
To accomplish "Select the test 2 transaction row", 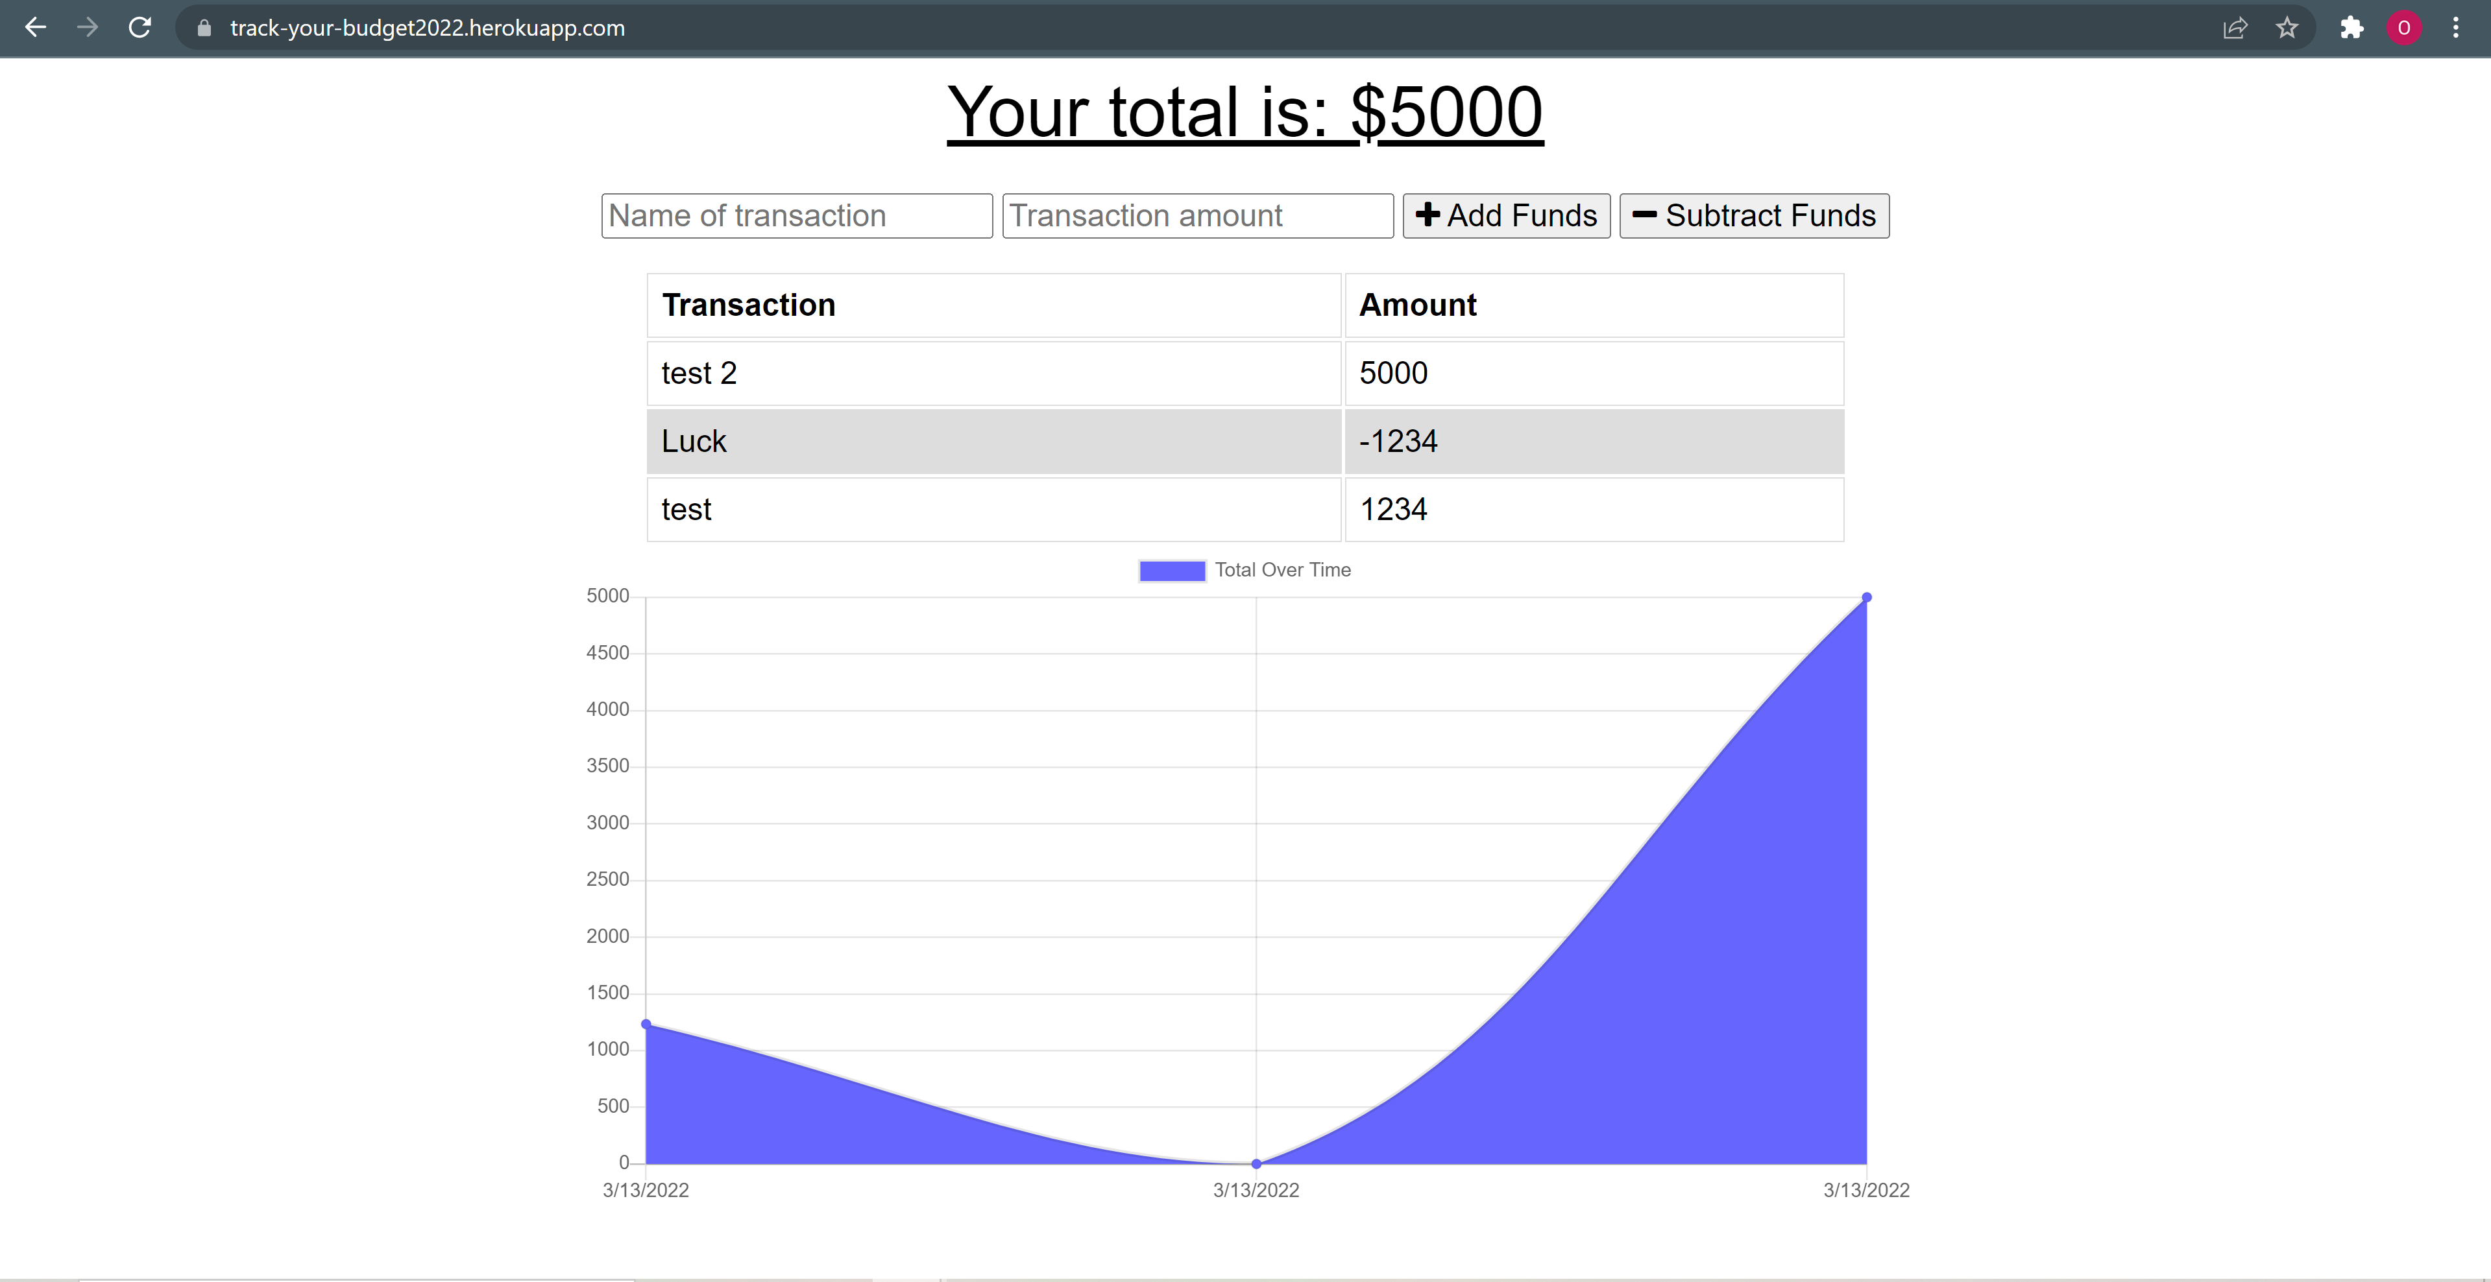I will 993,373.
